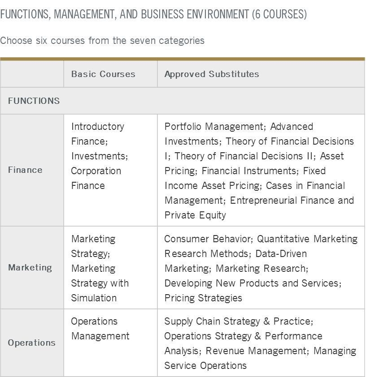Click the 'Consumer Behavior' substitute course
This screenshot has width=366, height=377.
[x=204, y=239]
